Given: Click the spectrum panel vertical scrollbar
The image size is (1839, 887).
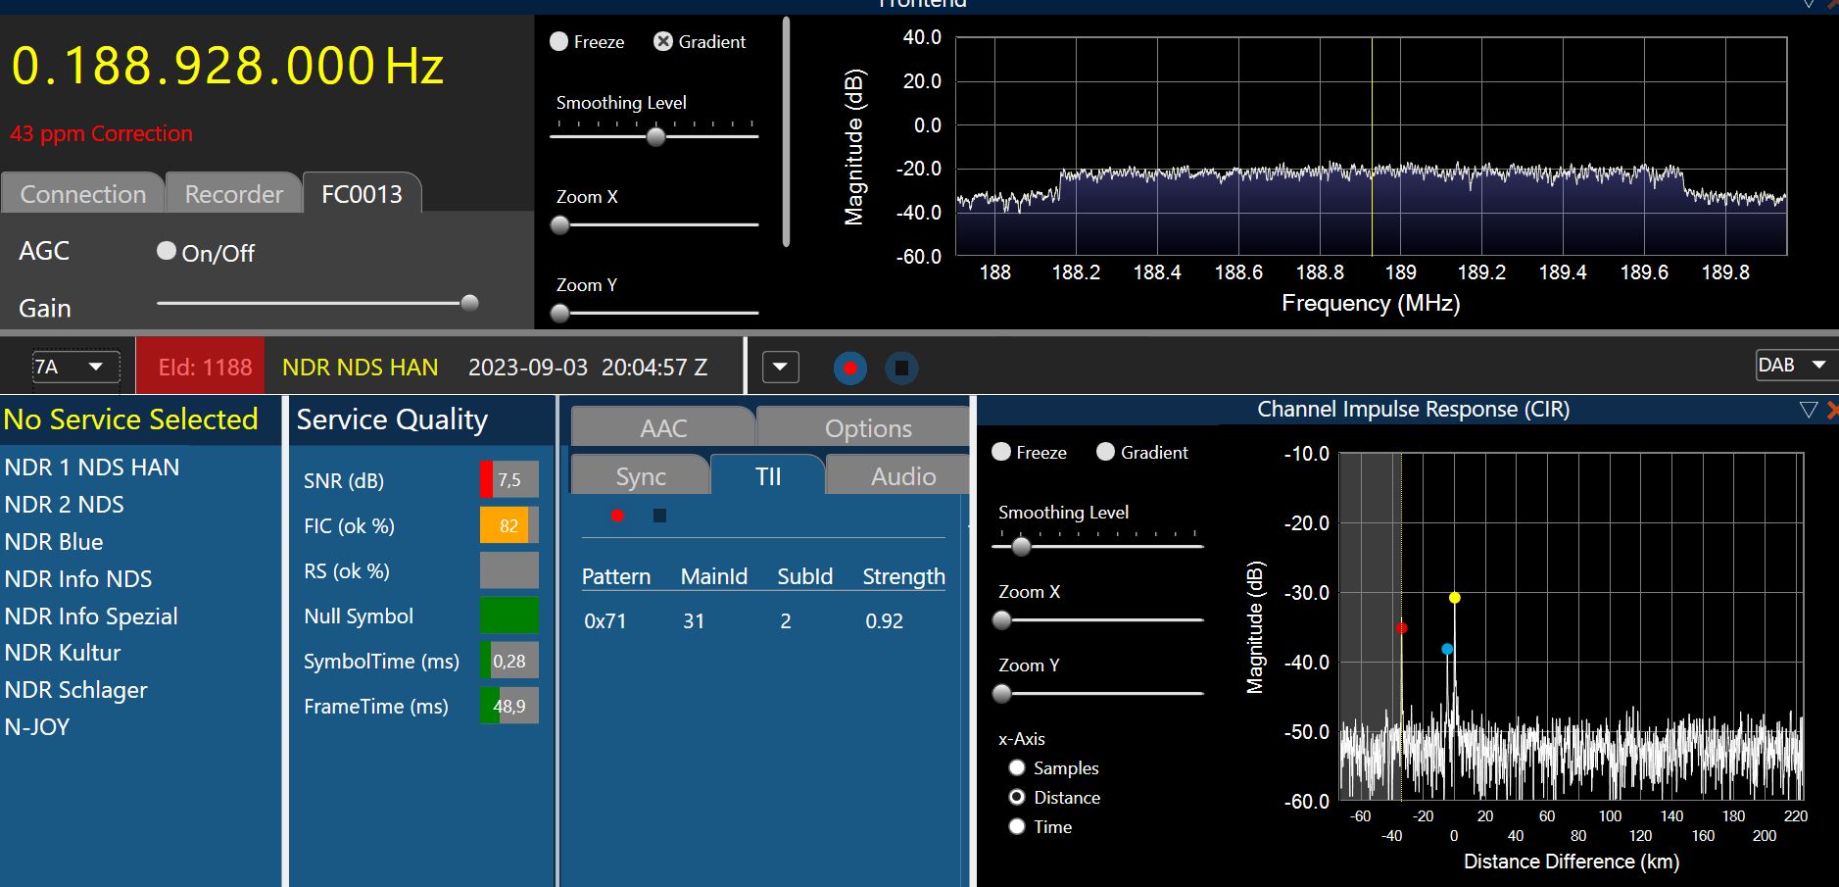Looking at the screenshot, I should pyautogui.click(x=786, y=132).
